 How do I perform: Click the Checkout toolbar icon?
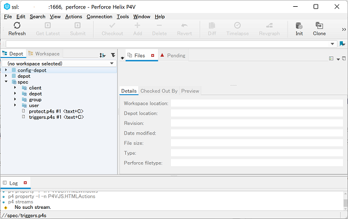(112, 25)
